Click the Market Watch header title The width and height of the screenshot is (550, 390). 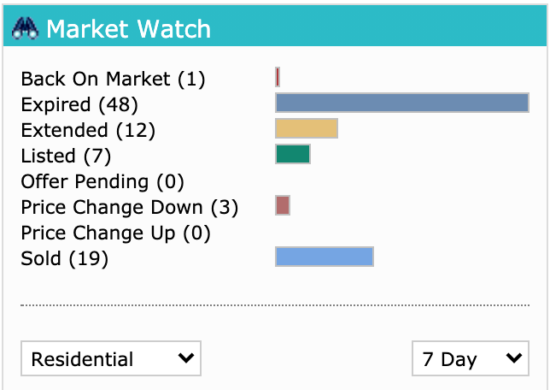(128, 29)
